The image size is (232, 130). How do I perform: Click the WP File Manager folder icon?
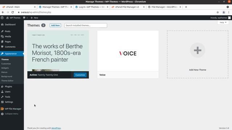[2, 109]
